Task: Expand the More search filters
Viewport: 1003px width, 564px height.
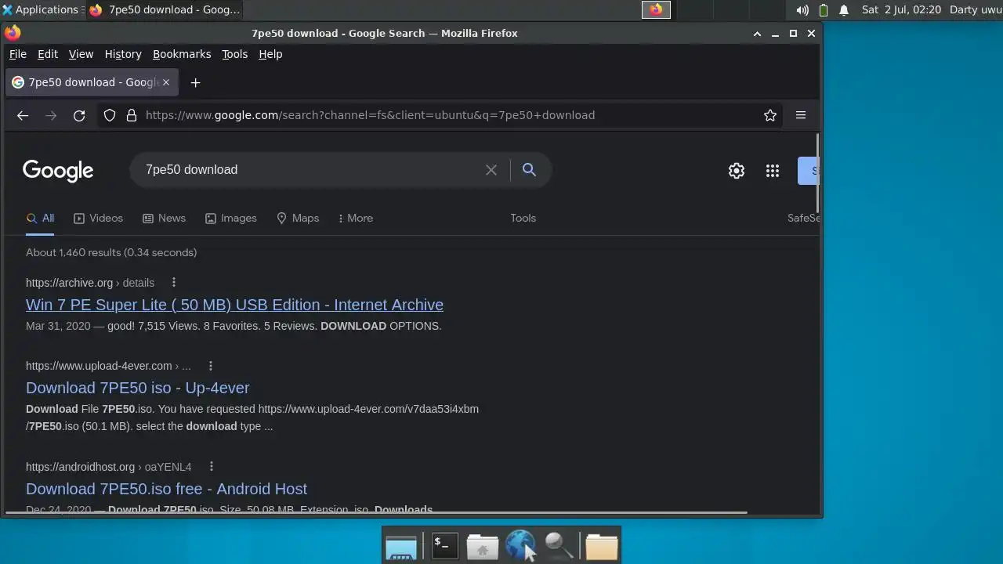Action: tap(356, 219)
